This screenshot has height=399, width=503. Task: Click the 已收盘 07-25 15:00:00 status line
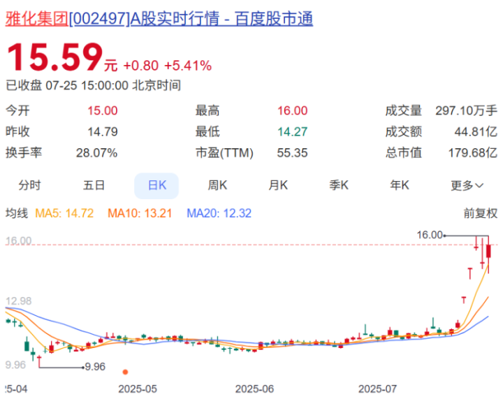point(94,85)
